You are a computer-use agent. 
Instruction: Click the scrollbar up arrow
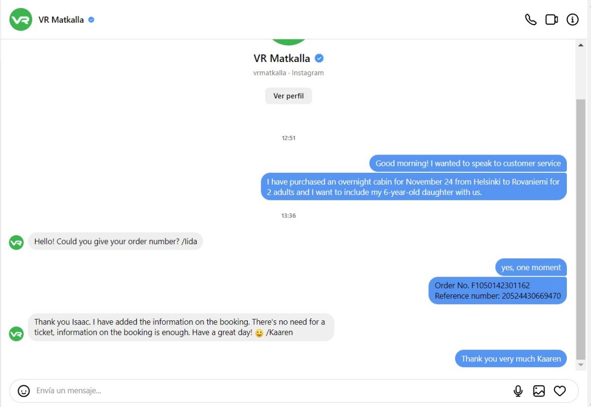(581, 45)
